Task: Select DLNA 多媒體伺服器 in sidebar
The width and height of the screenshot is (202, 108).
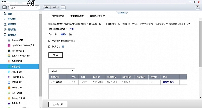Action: pos(19,56)
